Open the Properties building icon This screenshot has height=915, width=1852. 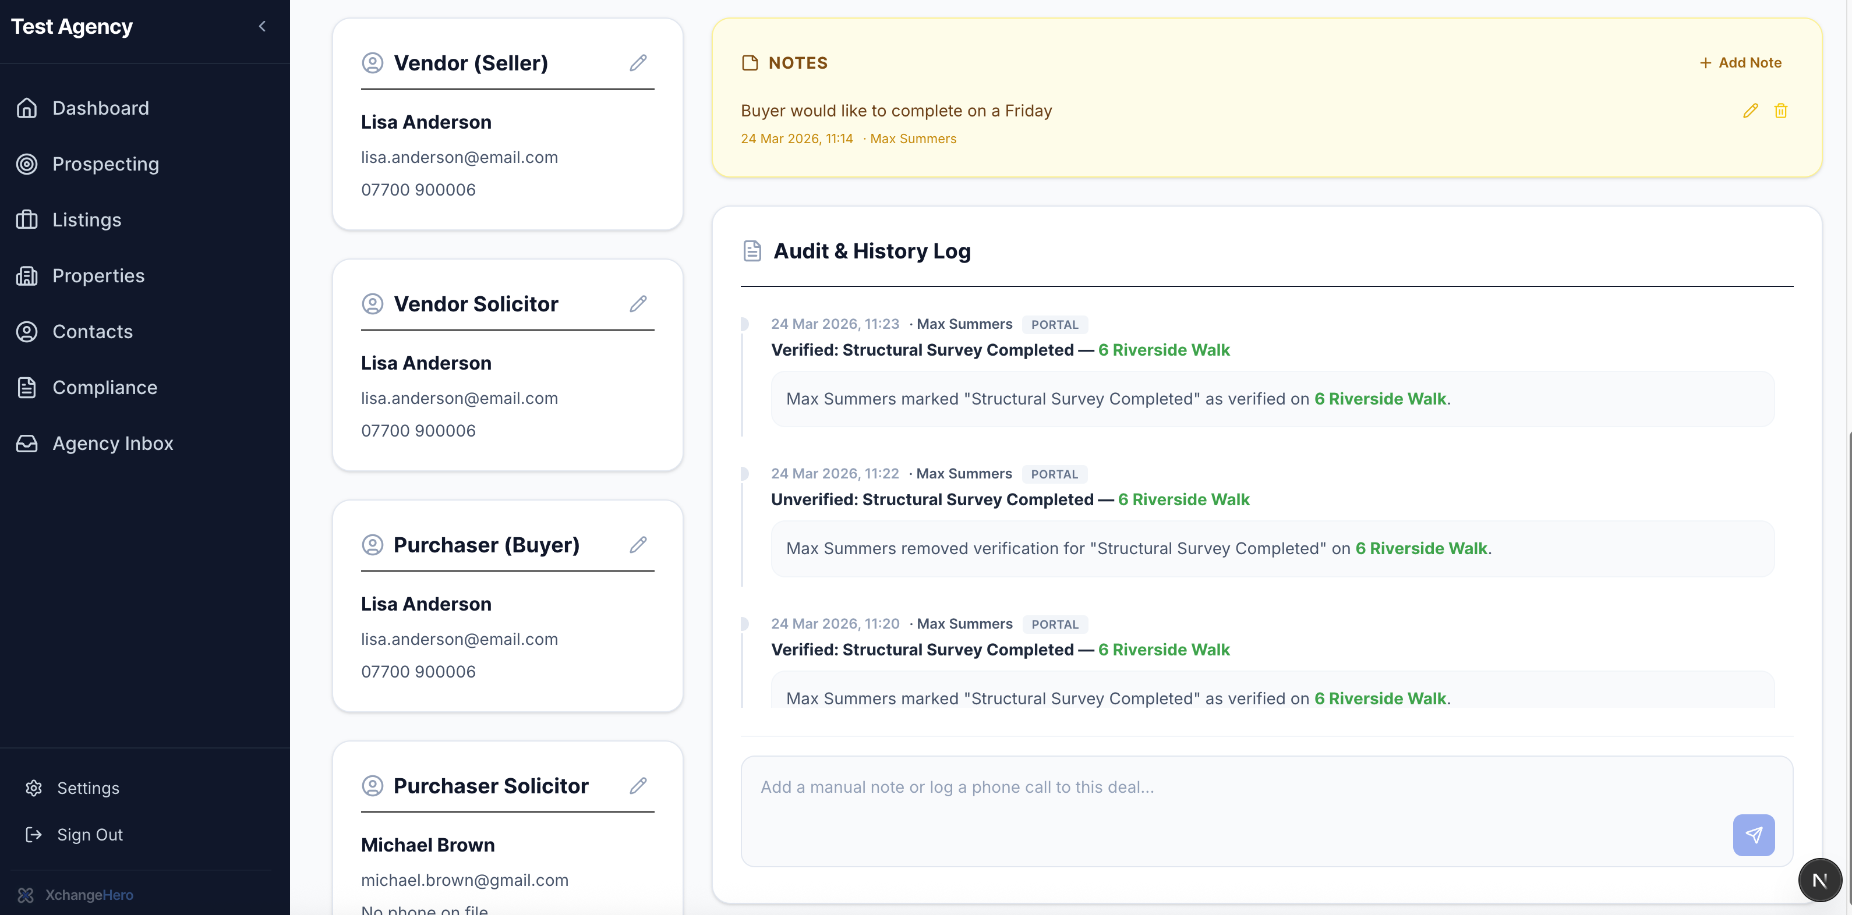pyautogui.click(x=27, y=275)
